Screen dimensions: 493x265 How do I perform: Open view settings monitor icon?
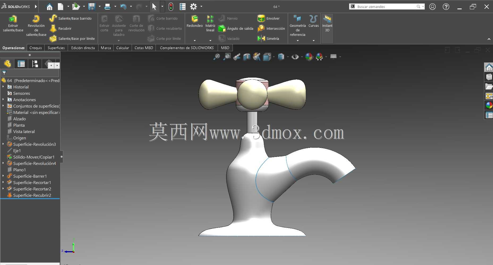(333, 57)
